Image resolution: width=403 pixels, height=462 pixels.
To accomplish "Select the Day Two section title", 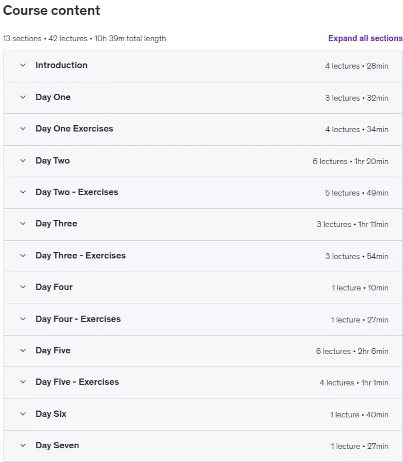I will 53,161.
